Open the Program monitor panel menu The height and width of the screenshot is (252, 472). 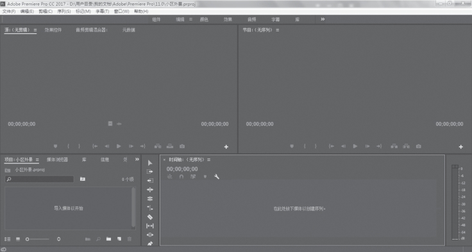tap(278, 30)
